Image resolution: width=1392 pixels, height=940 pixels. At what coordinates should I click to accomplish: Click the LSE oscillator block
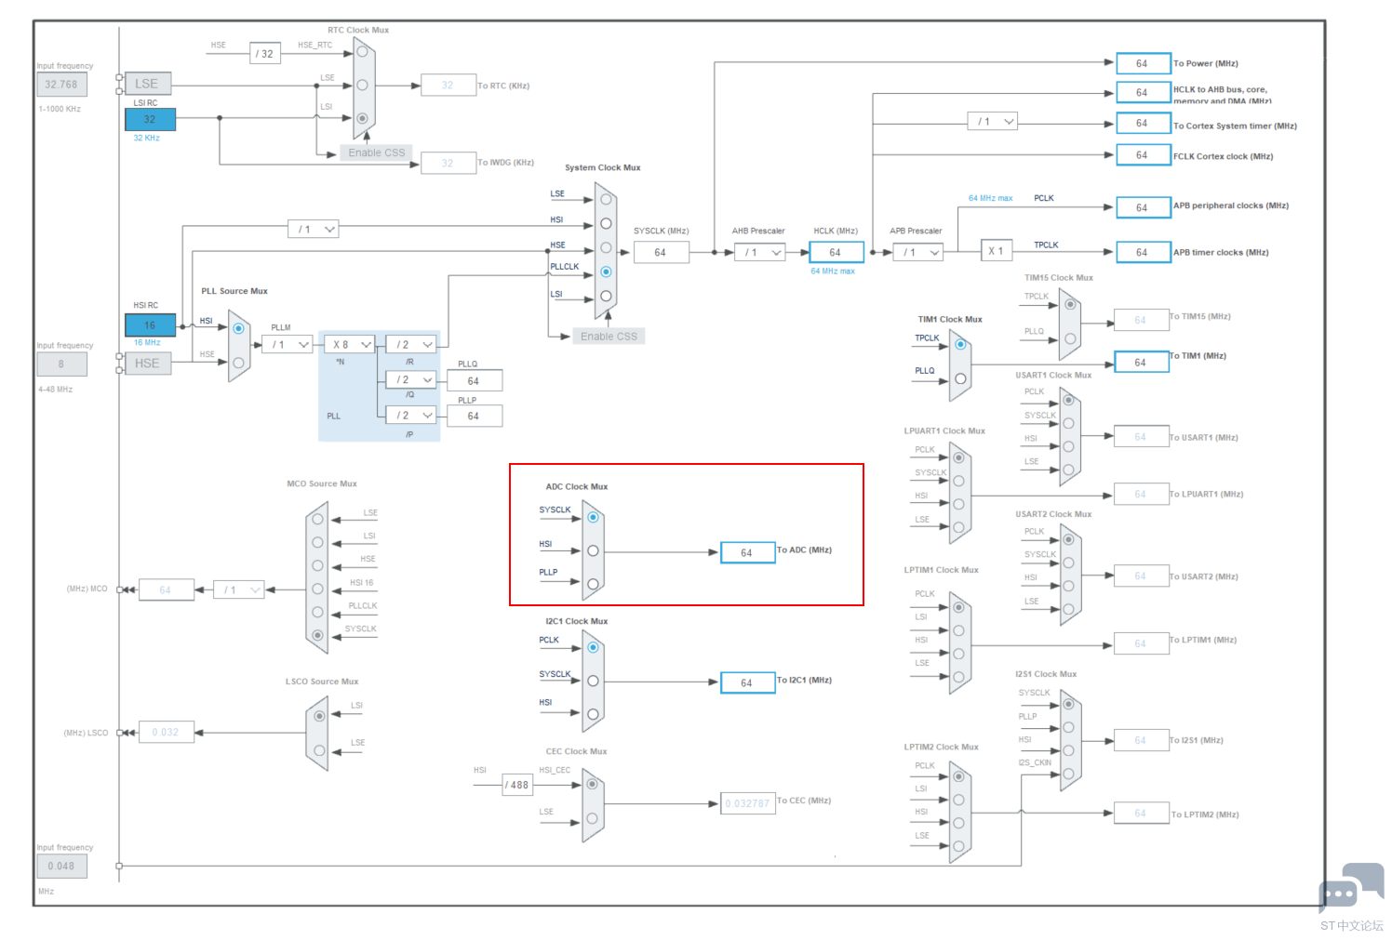pyautogui.click(x=147, y=84)
